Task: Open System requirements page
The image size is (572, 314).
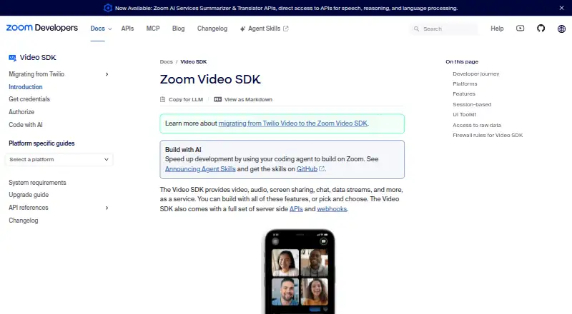Action: pyautogui.click(x=37, y=183)
